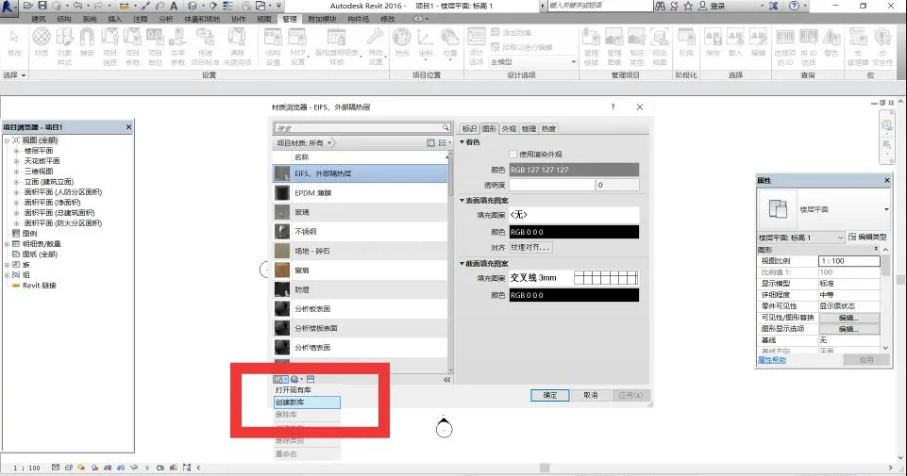The image size is (907, 476).
Task: Click the 编辑 button for 可见性/图形替换
Action: pyautogui.click(x=848, y=318)
